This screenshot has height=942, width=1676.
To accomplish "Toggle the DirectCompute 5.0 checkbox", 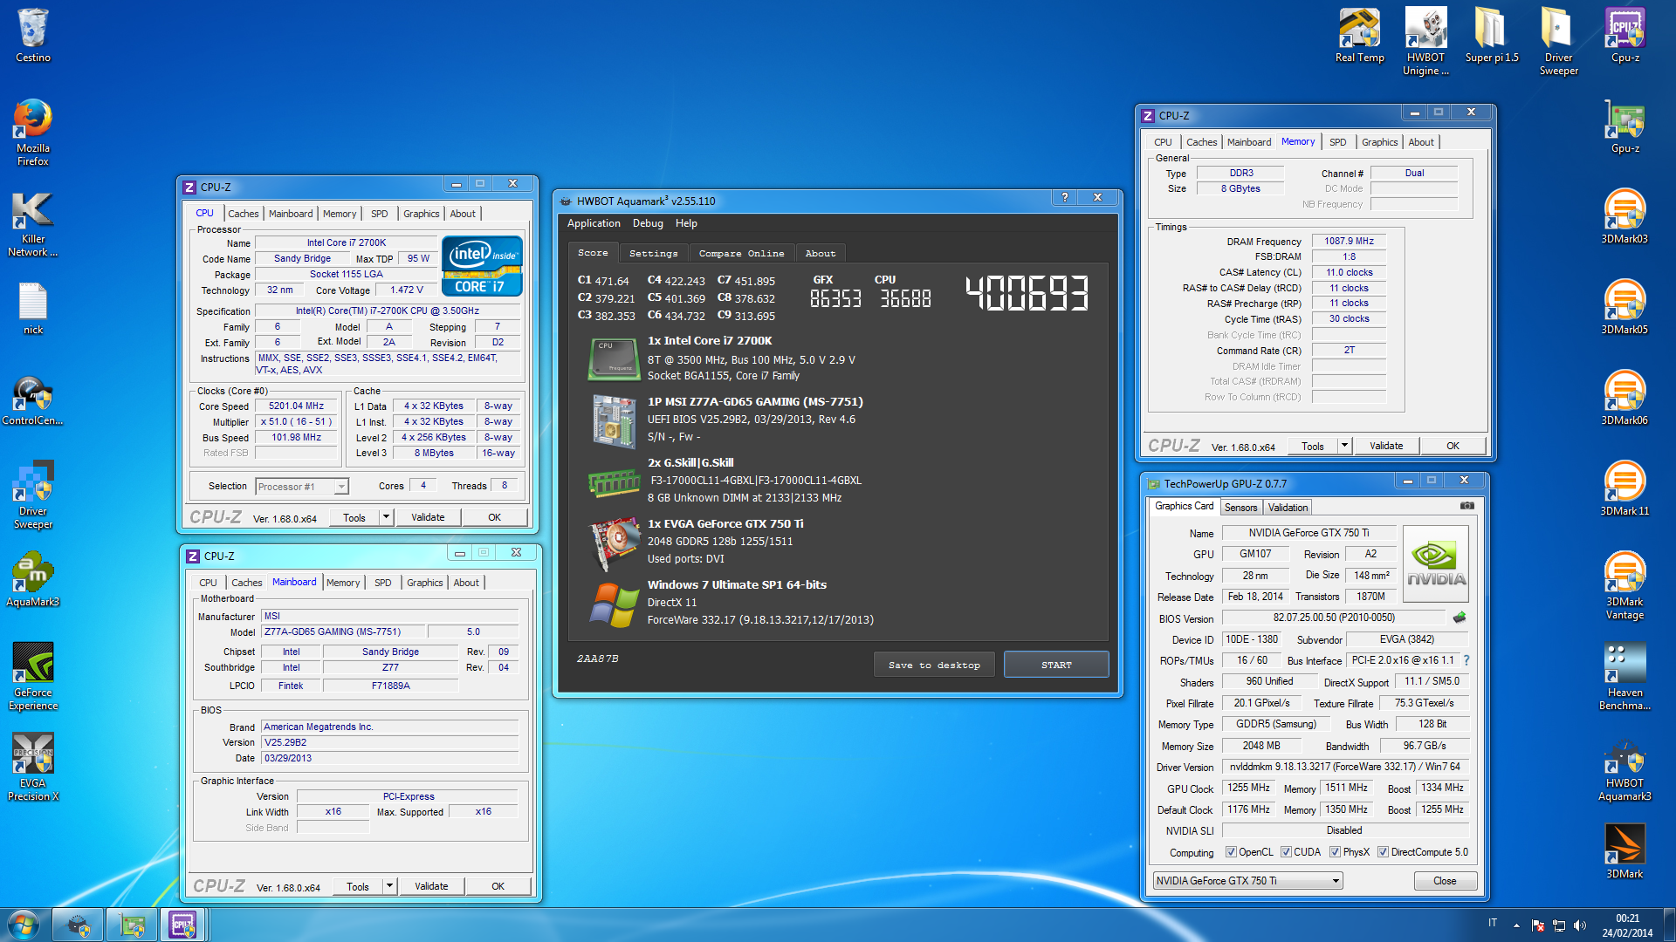I will 1383,852.
